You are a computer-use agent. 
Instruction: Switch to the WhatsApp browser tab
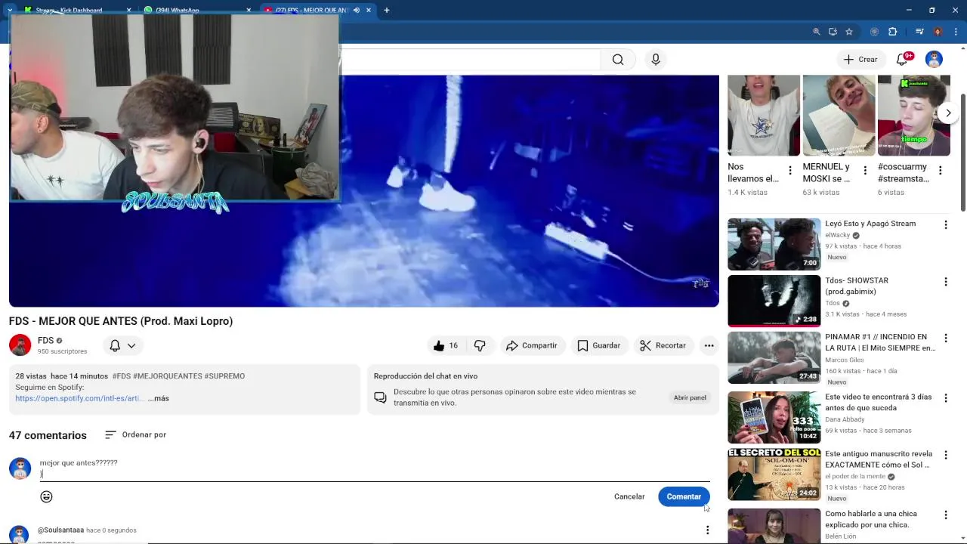tap(196, 10)
